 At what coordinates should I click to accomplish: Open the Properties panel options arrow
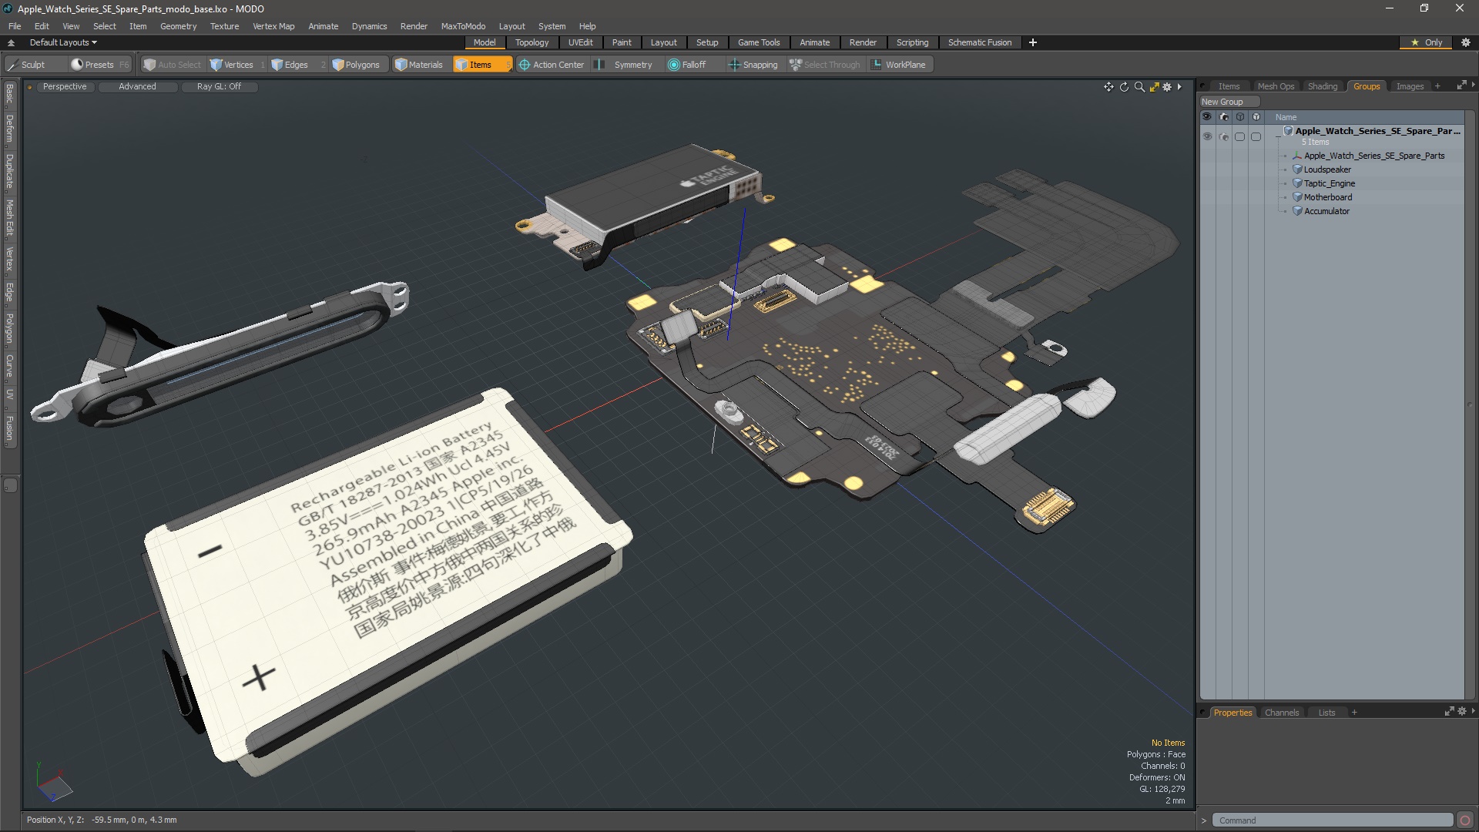1474,711
